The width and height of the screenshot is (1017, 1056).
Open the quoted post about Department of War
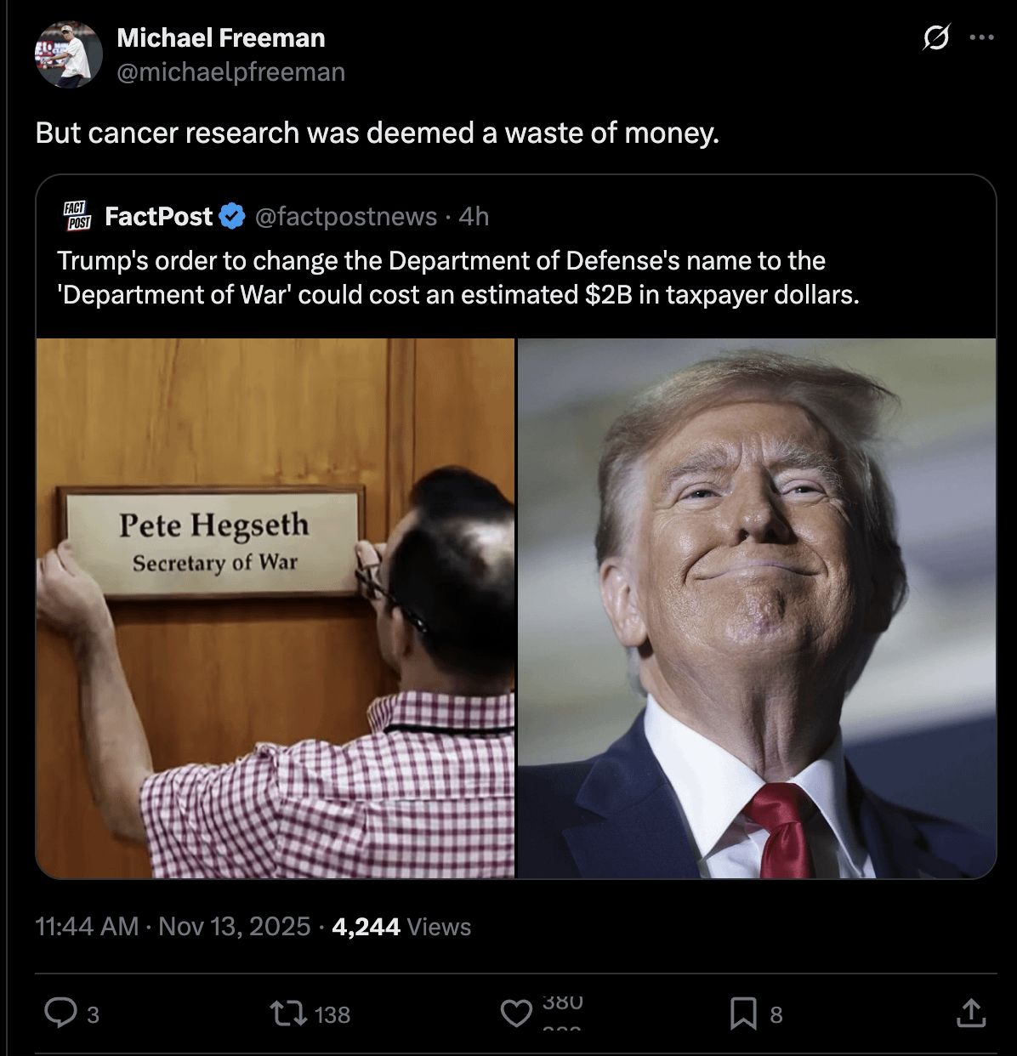point(457,277)
